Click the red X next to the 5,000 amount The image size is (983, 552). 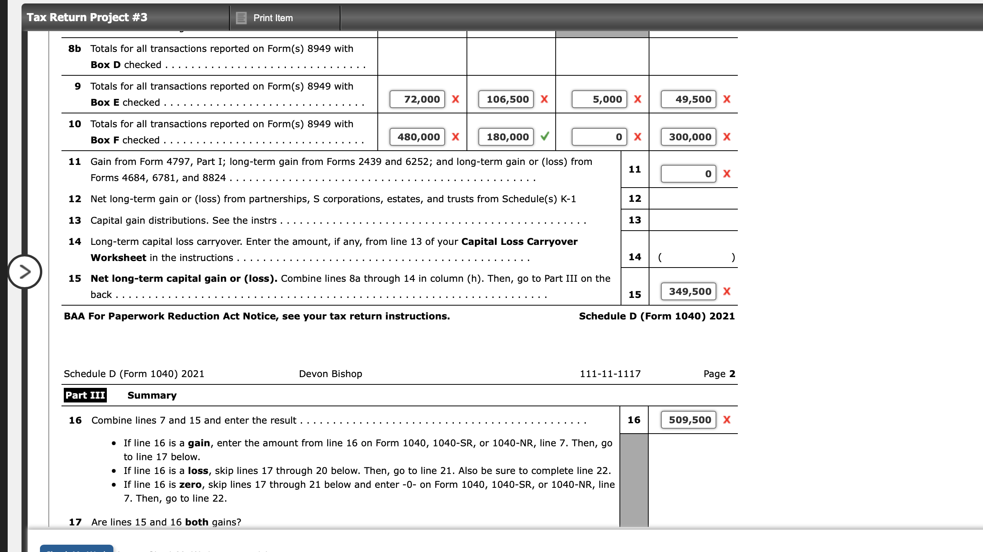pos(638,99)
